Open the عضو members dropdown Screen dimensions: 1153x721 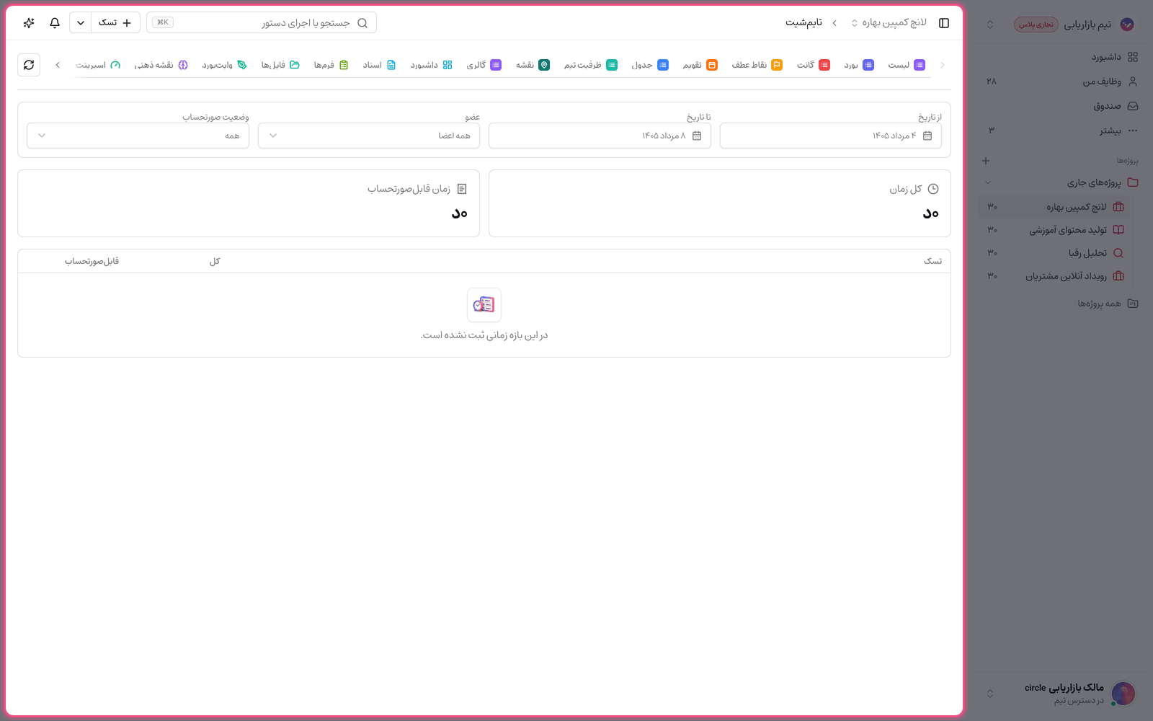(369, 136)
